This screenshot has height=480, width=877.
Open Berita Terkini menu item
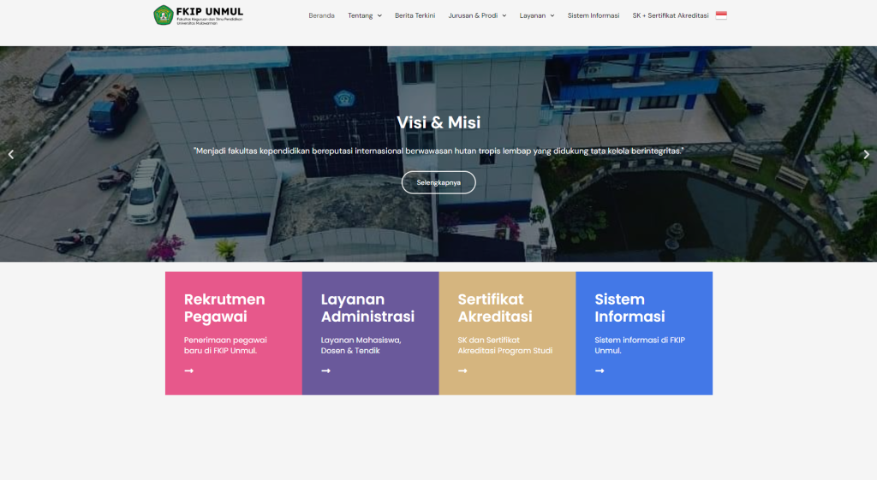(415, 15)
